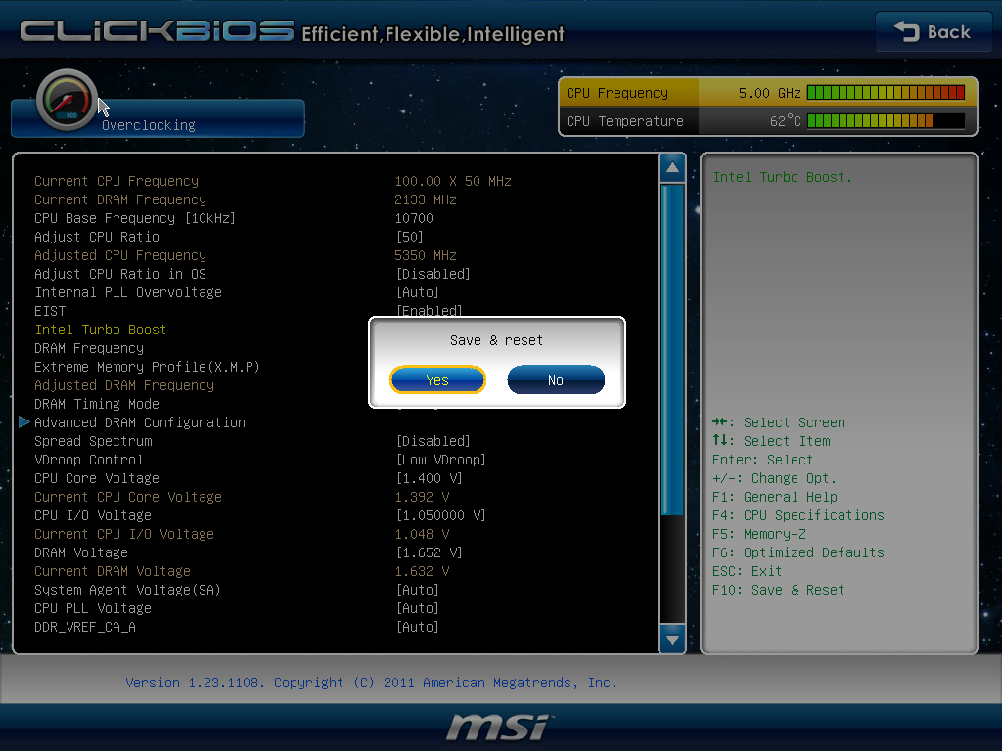Image resolution: width=1002 pixels, height=751 pixels.
Task: Select DRAM Timing Mode setting
Action: coord(97,404)
